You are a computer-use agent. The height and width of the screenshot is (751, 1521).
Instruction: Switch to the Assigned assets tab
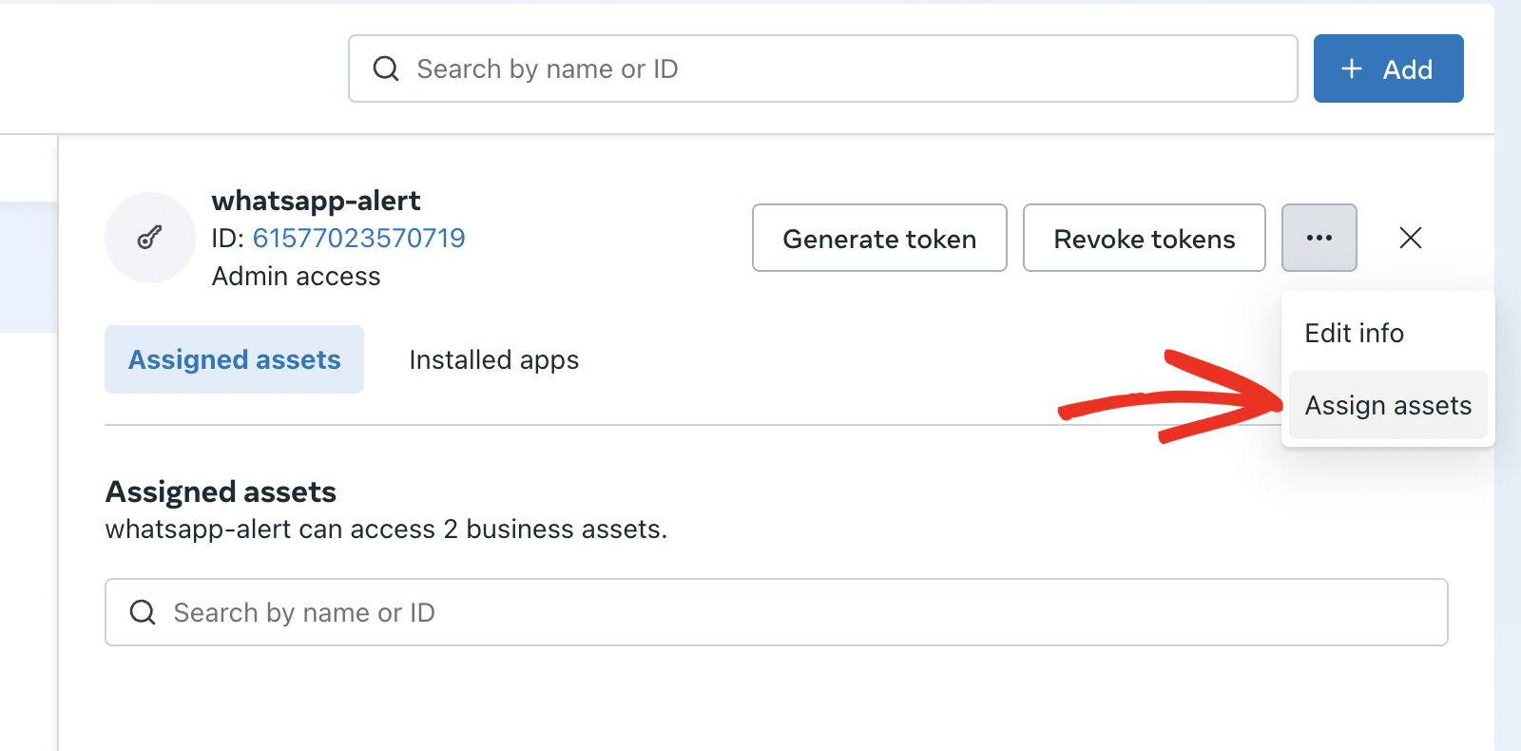(234, 359)
